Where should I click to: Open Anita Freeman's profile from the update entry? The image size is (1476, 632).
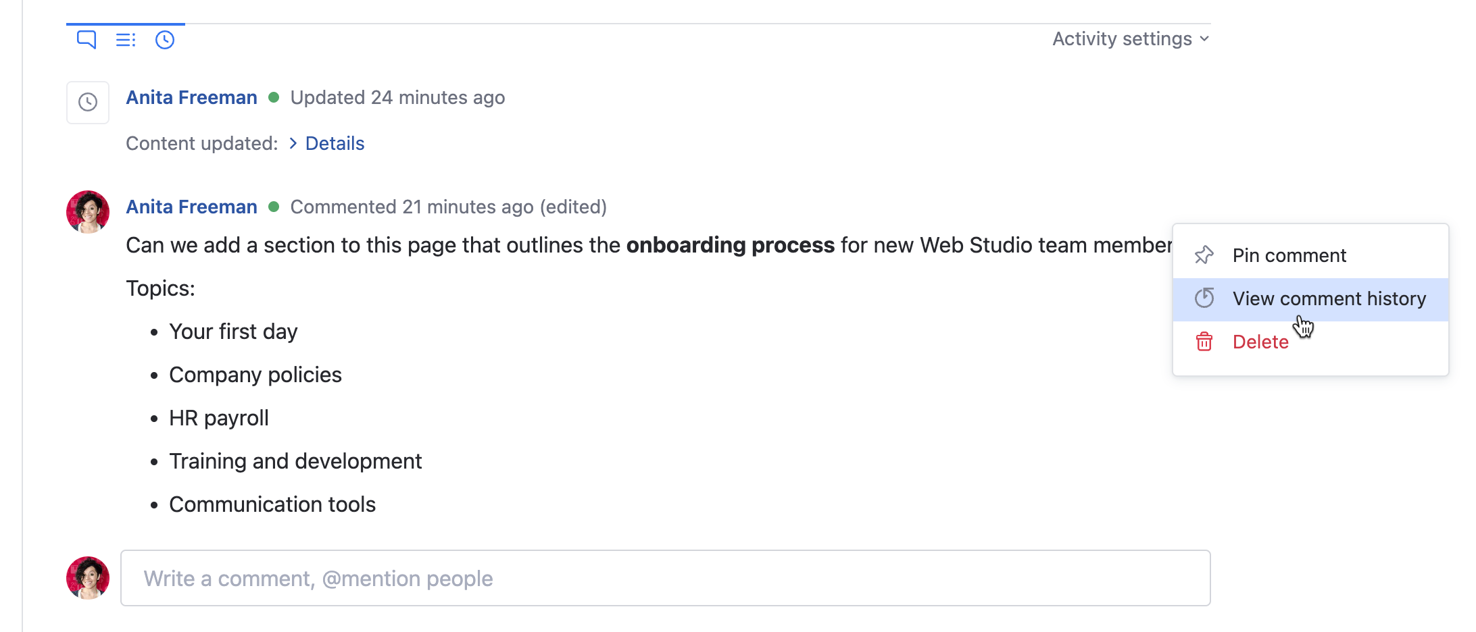tap(191, 98)
